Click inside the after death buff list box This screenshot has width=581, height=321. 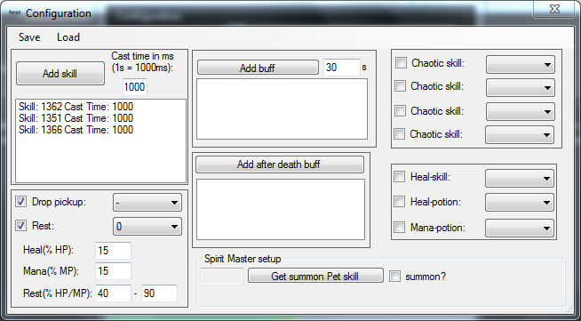281,210
